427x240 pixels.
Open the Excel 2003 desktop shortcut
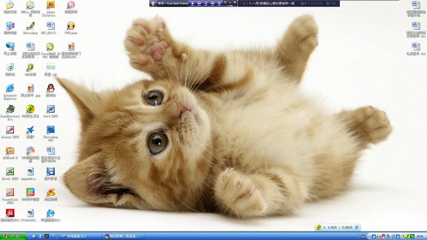[10, 172]
